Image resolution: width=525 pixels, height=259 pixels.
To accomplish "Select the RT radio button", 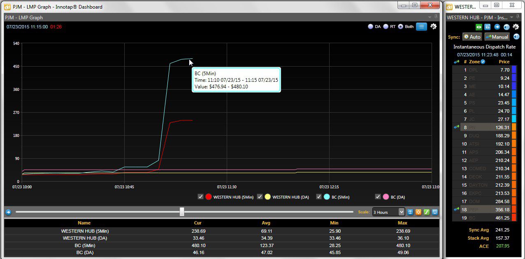I will 386,27.
